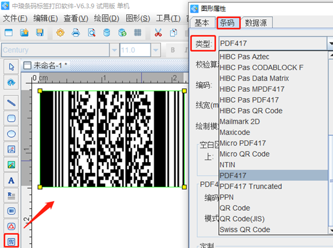Choose HIBC Pas Data Matrix option
The image size is (333, 248).
coord(273,78)
